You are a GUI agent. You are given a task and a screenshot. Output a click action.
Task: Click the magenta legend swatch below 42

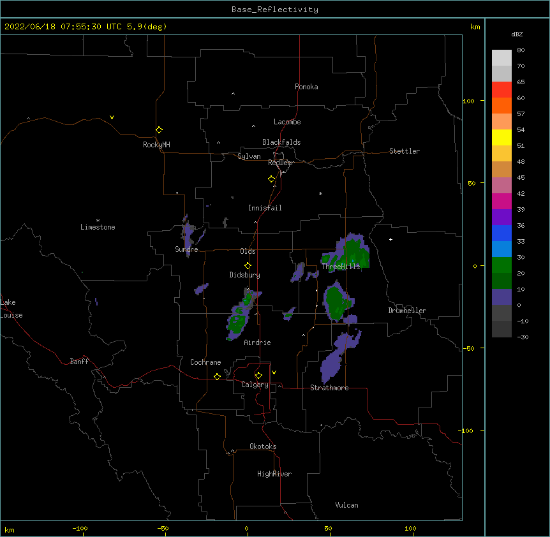502,201
